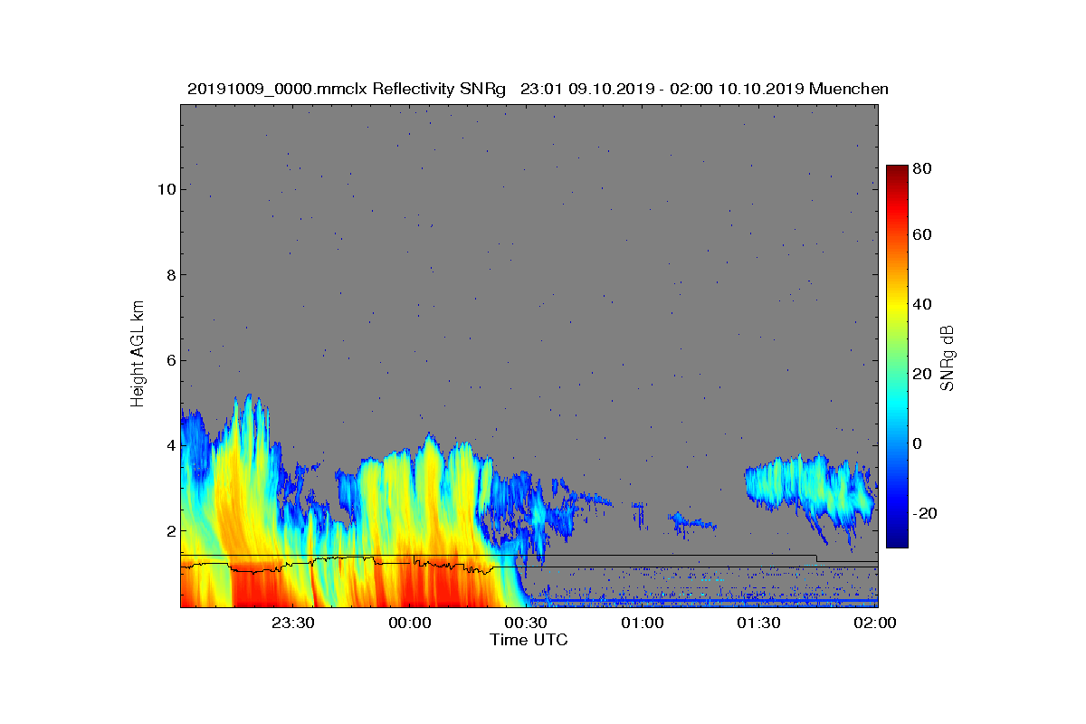Click the 00:30 time tick label
This screenshot has width=1086, height=724.
tap(526, 623)
